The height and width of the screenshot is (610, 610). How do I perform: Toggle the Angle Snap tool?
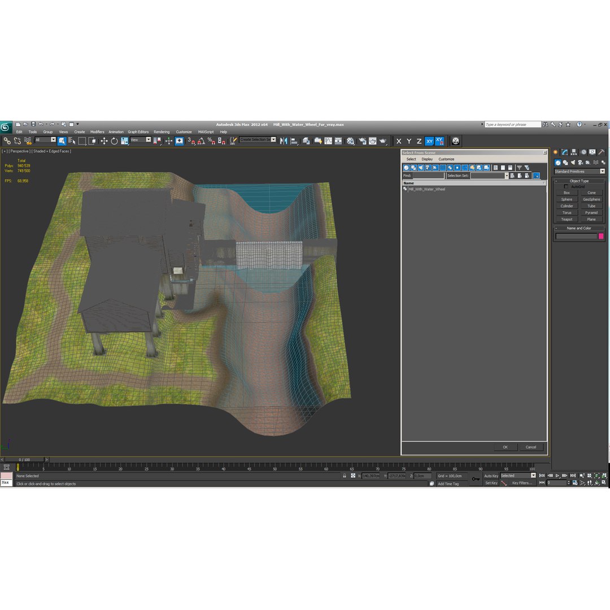(x=201, y=141)
